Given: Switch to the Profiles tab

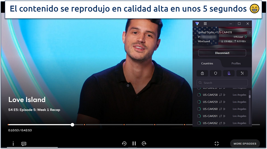Looking at the screenshot, I should pos(236,63).
